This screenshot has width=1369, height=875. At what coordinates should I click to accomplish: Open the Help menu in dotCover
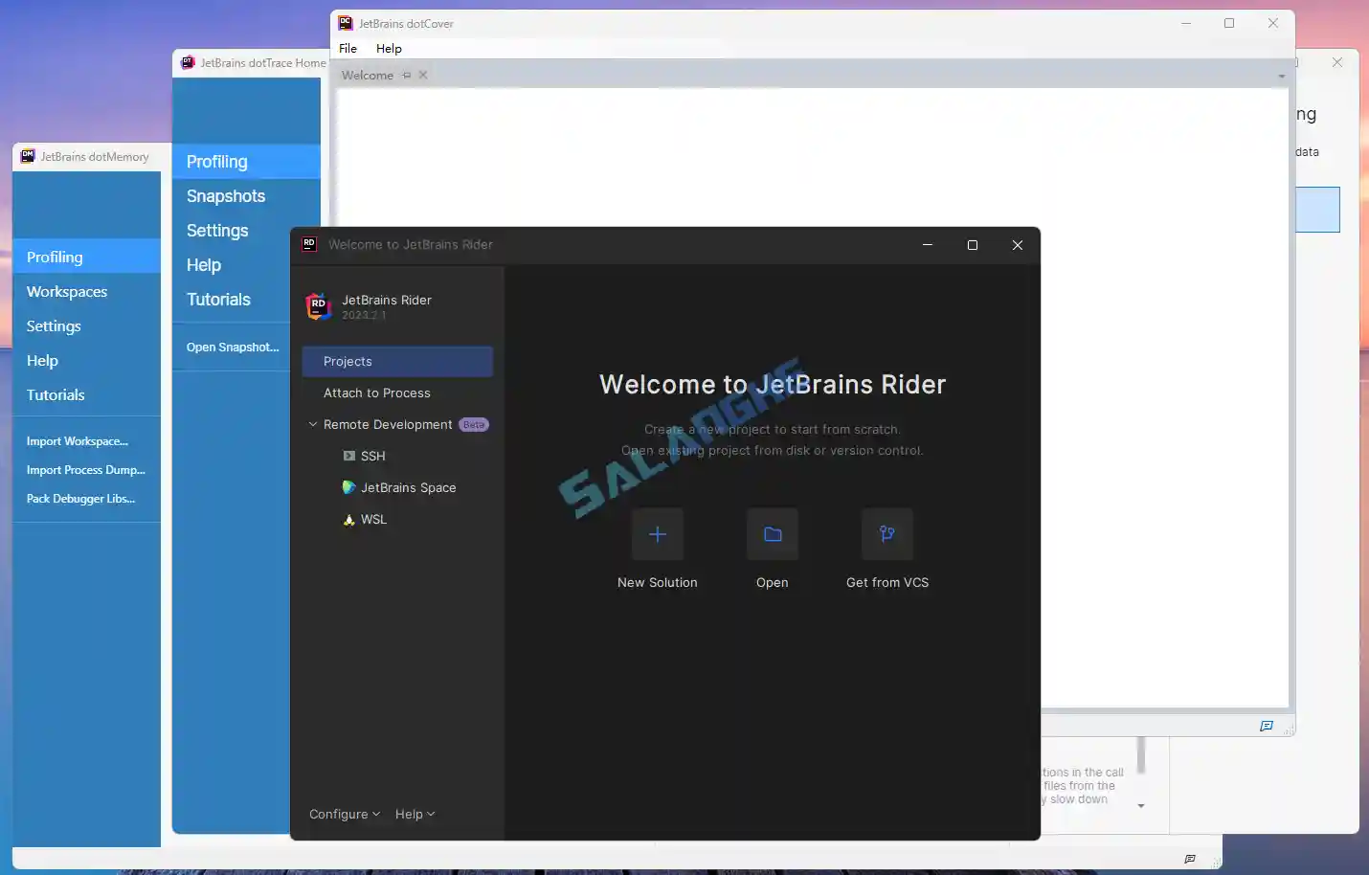tap(389, 48)
